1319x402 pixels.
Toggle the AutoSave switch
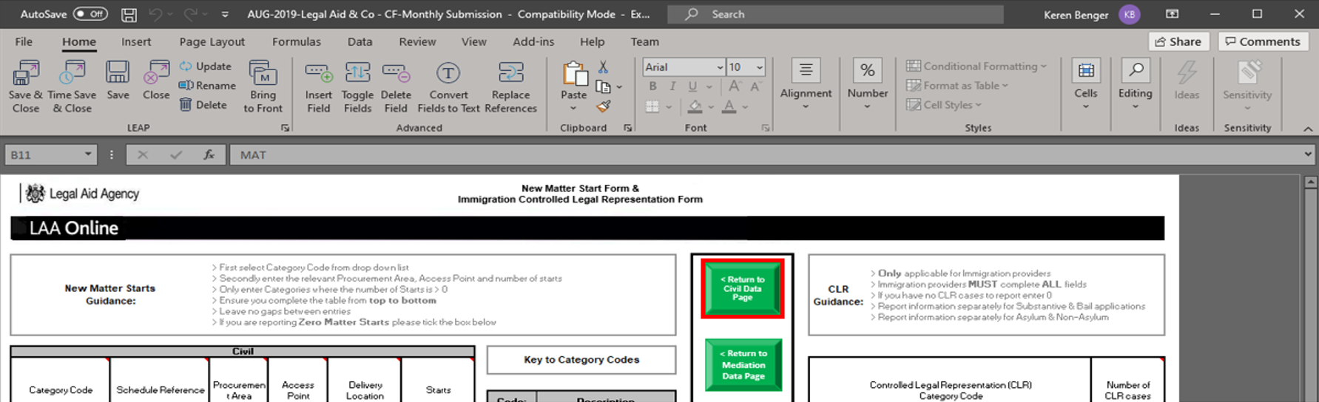coord(90,14)
